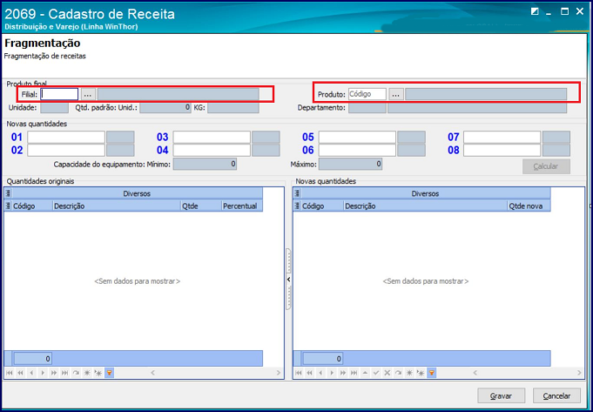Click quantity field 05

point(357,137)
